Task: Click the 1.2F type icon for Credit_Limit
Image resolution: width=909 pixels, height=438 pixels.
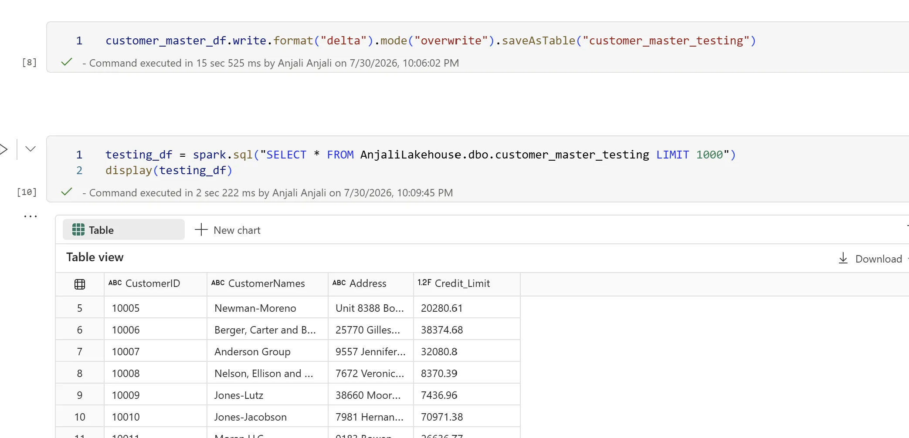Action: 424,283
